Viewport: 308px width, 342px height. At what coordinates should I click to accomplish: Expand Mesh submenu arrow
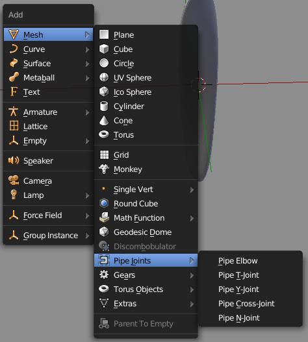(87, 34)
